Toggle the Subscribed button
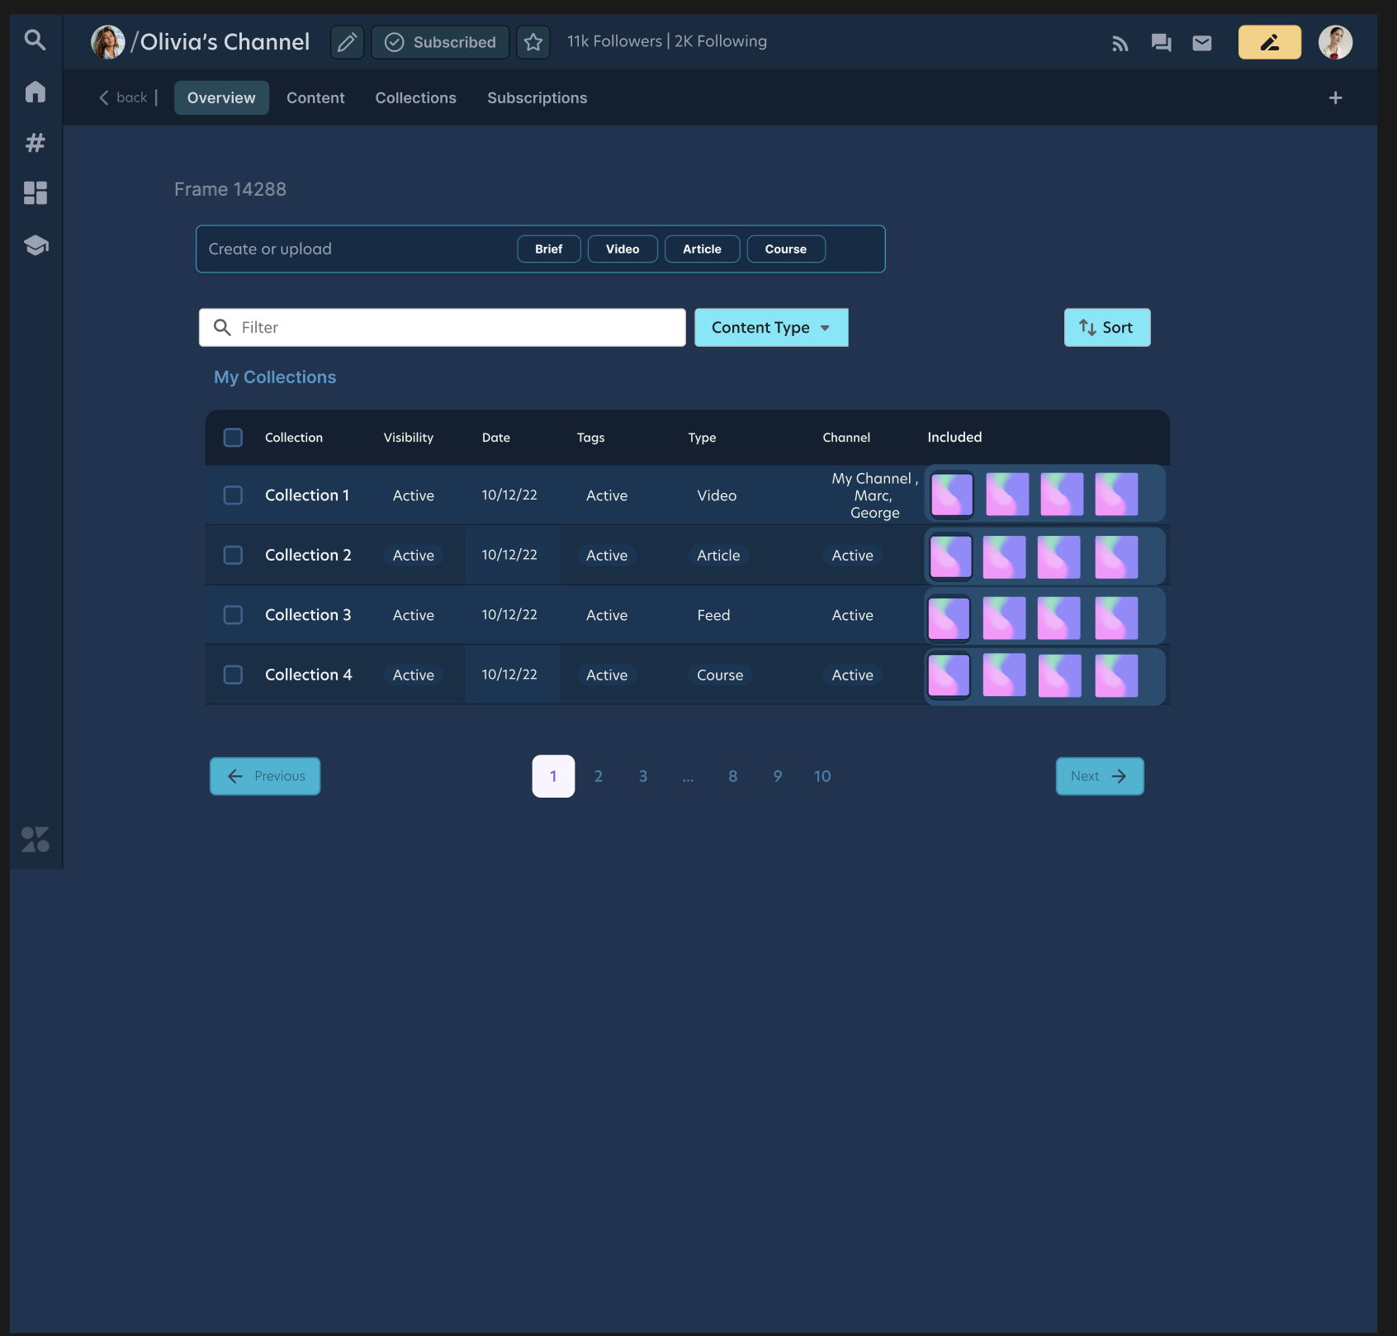The height and width of the screenshot is (1336, 1397). point(440,41)
